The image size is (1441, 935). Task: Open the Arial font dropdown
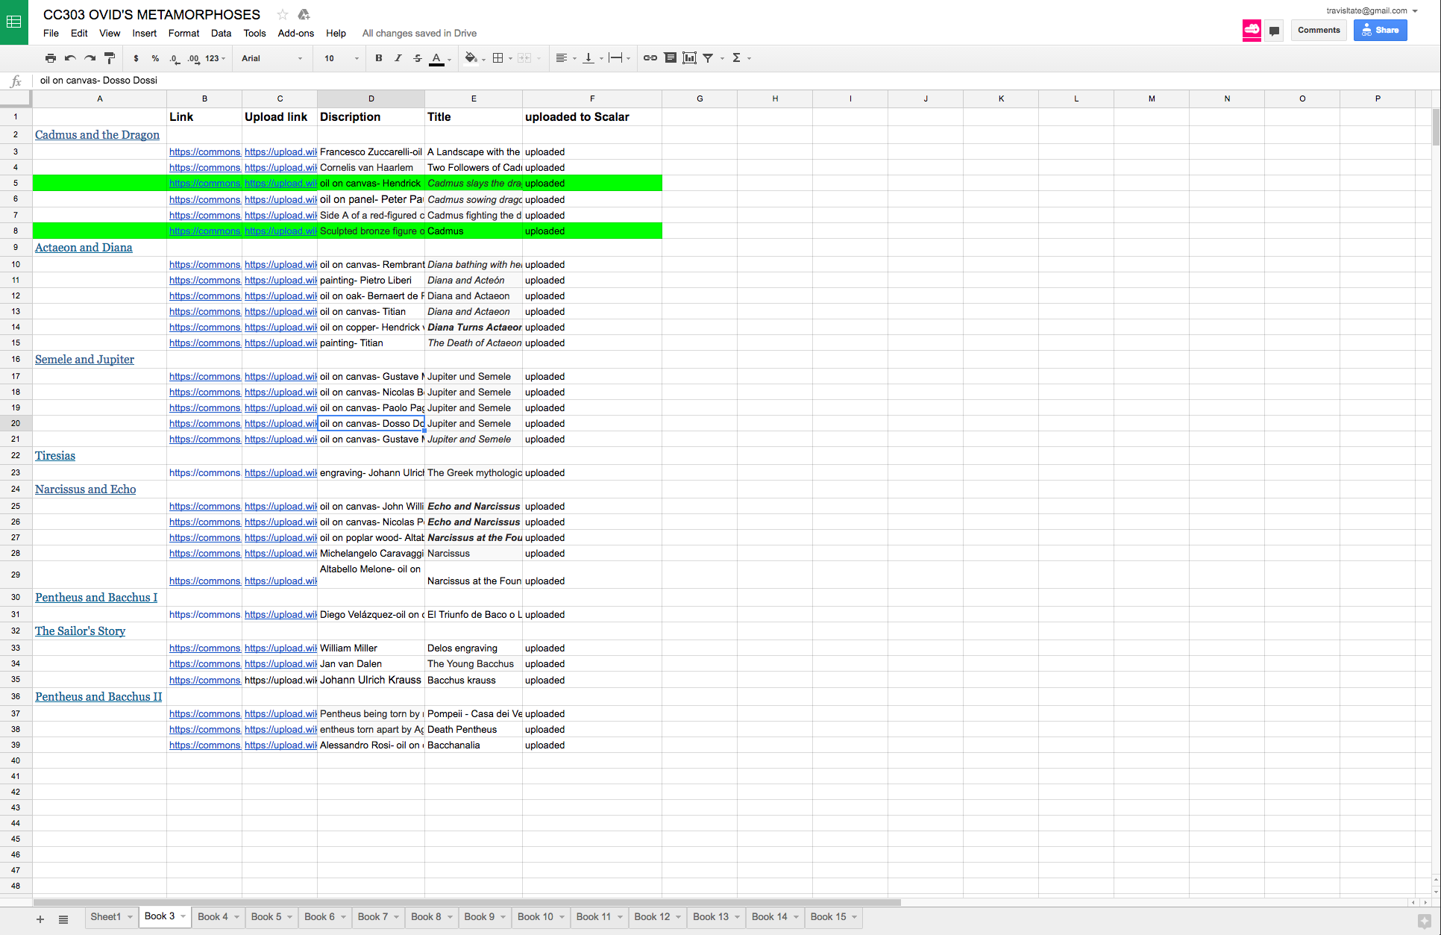pos(271,58)
